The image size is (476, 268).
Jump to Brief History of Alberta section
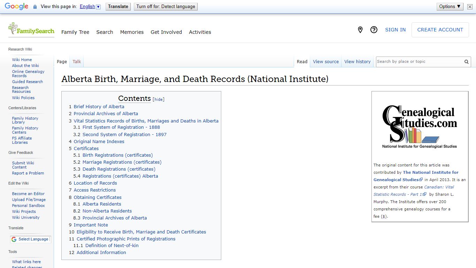[99, 107]
